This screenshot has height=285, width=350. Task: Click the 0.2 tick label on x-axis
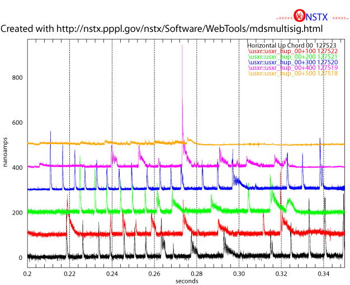click(27, 274)
